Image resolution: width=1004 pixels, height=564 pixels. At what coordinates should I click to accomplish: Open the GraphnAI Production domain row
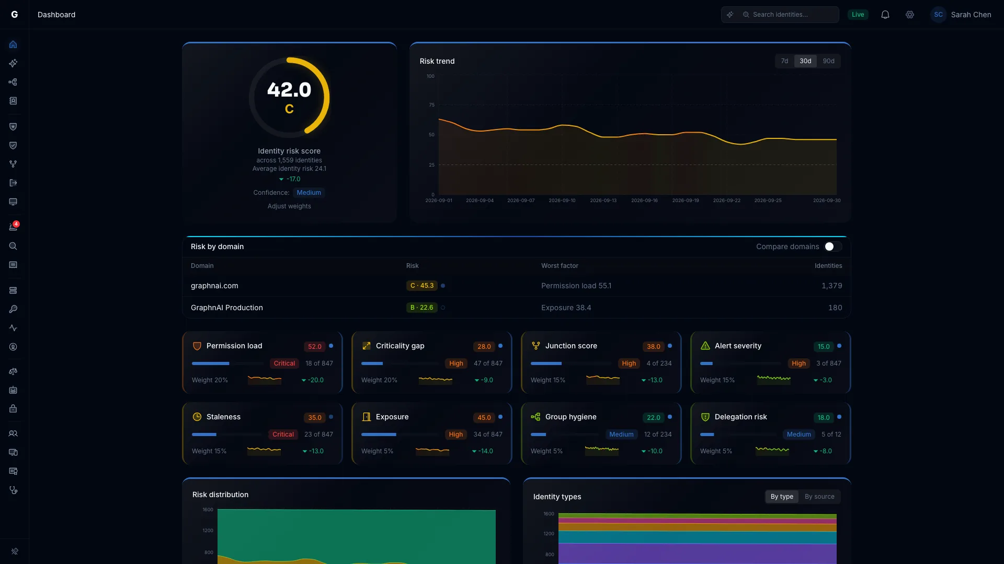(x=516, y=308)
